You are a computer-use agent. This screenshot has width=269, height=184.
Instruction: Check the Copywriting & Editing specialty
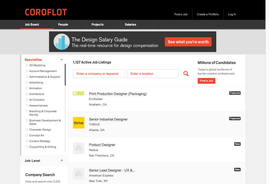click(x=27, y=147)
